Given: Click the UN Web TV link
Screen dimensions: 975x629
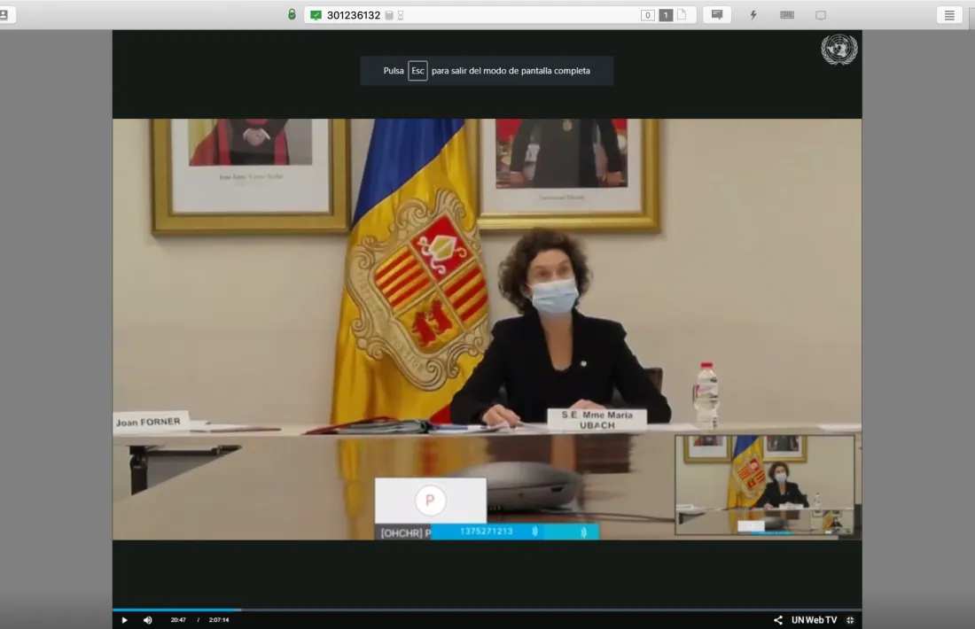Looking at the screenshot, I should click(814, 620).
